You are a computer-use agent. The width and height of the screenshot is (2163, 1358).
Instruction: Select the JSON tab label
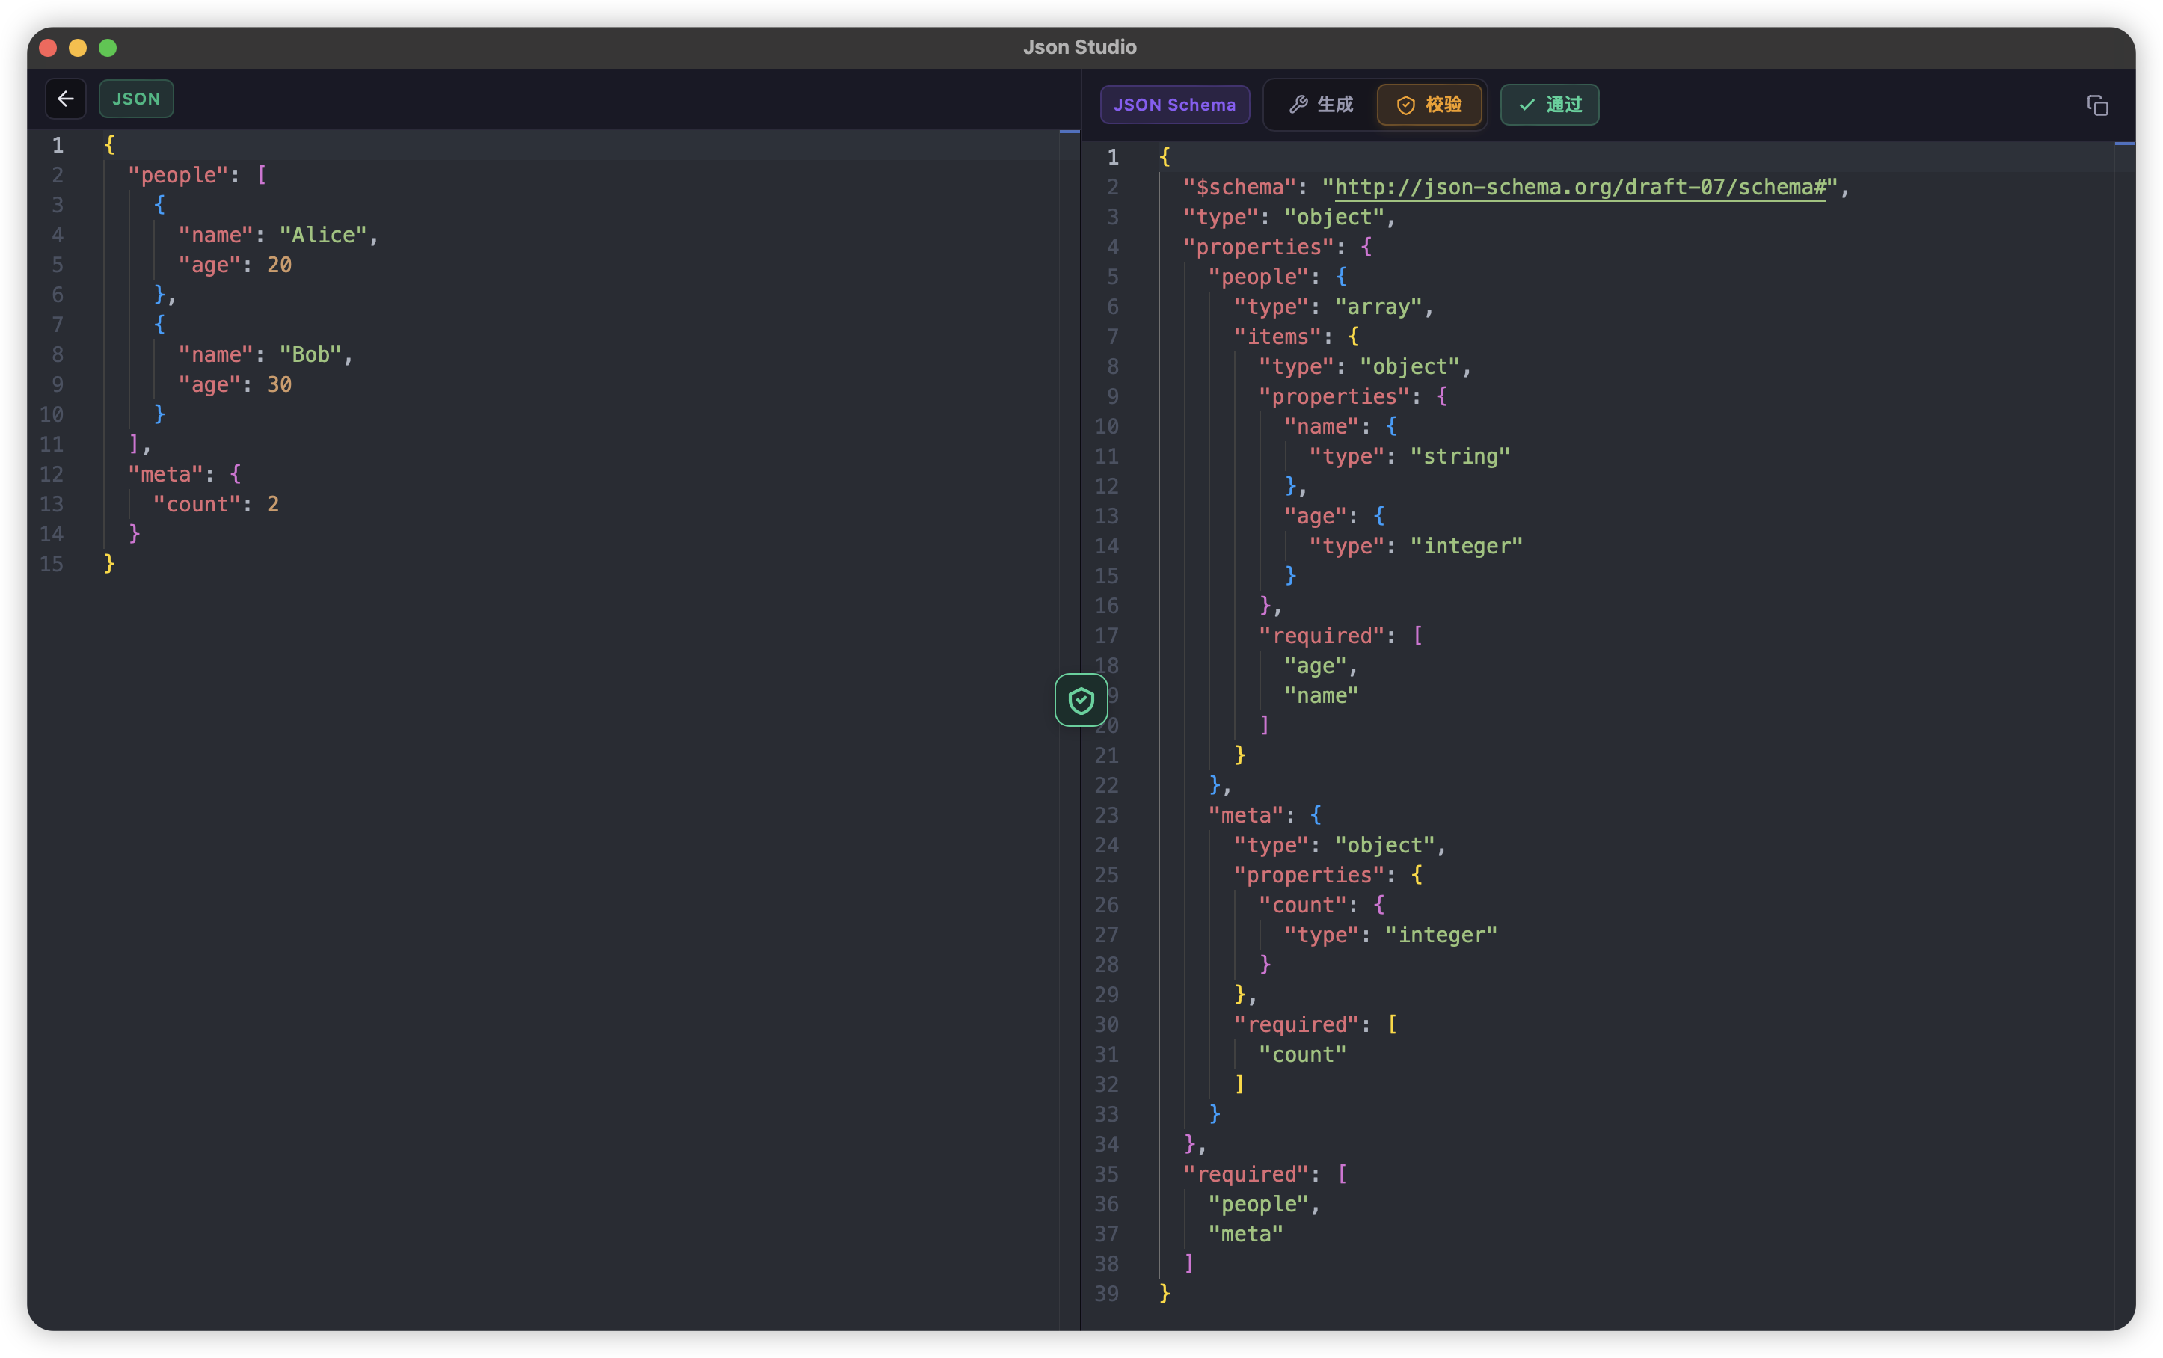[x=135, y=99]
